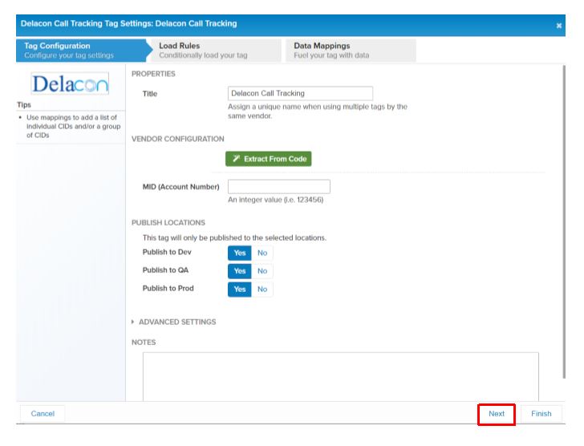Click the Finish button

[x=541, y=414]
